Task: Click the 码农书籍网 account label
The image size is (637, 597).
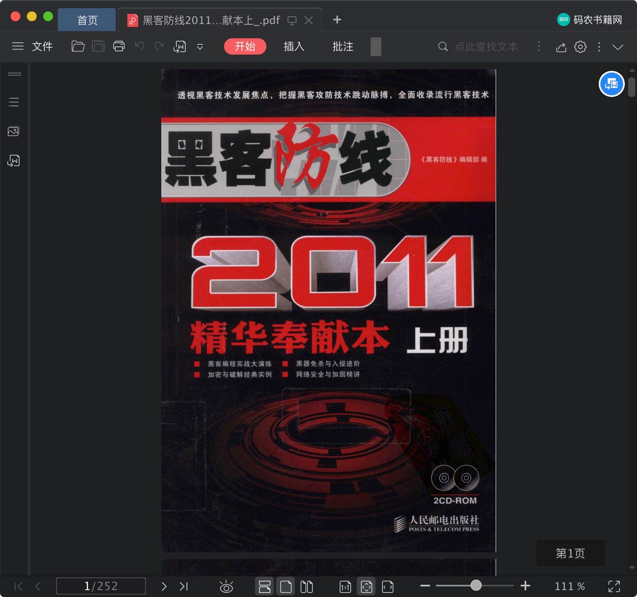Action: [x=597, y=20]
